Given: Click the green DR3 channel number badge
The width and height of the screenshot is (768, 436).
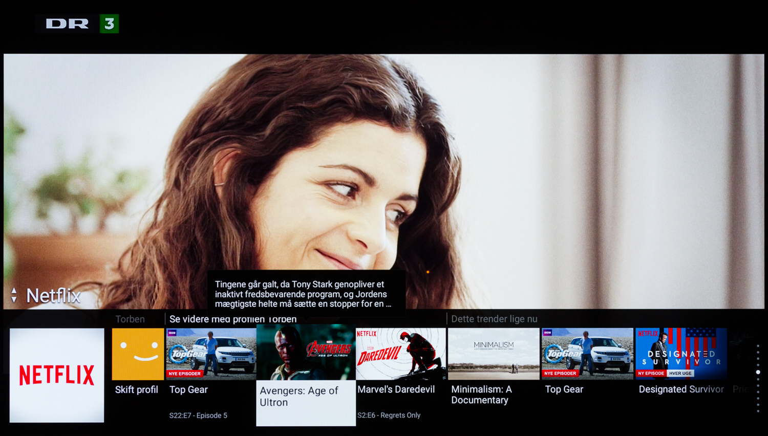Looking at the screenshot, I should point(109,24).
